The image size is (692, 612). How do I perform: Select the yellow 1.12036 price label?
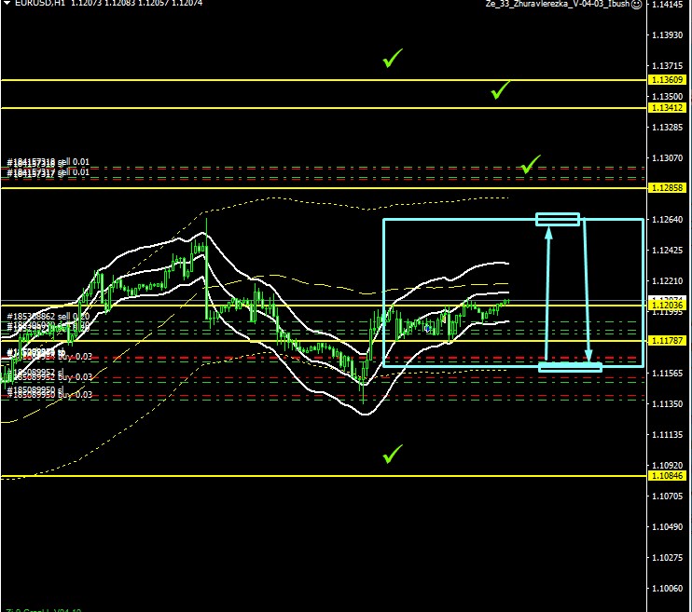point(668,306)
